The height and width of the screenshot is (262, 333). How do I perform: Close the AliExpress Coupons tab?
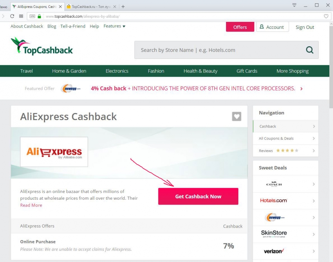(60, 7)
